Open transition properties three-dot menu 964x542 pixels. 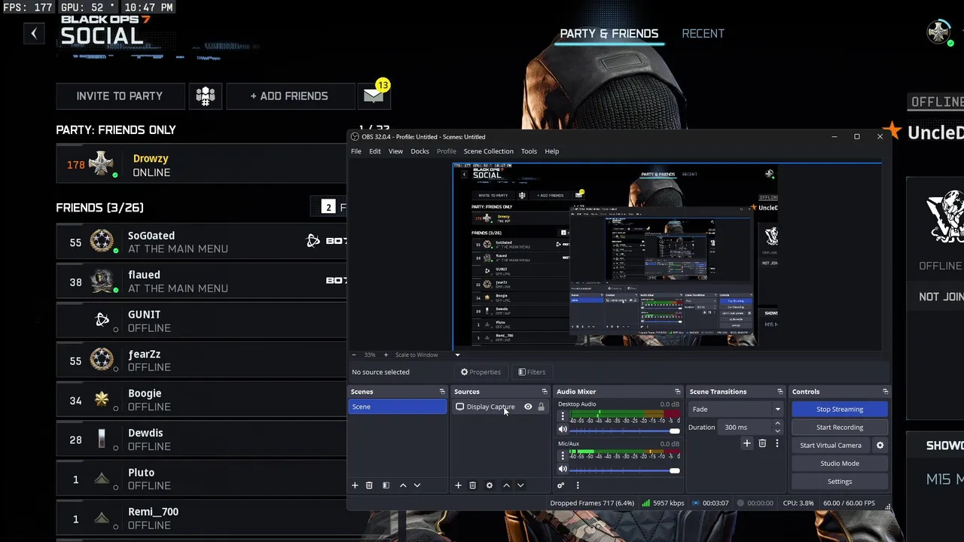click(x=777, y=443)
